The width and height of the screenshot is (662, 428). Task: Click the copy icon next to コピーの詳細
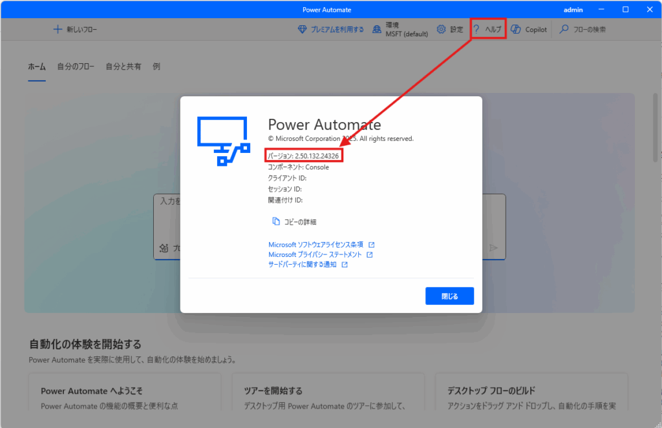(x=276, y=221)
